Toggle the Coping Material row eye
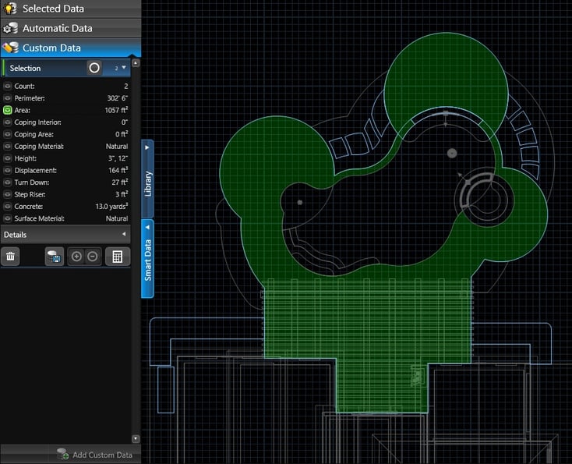This screenshot has width=572, height=464. pyautogui.click(x=7, y=147)
